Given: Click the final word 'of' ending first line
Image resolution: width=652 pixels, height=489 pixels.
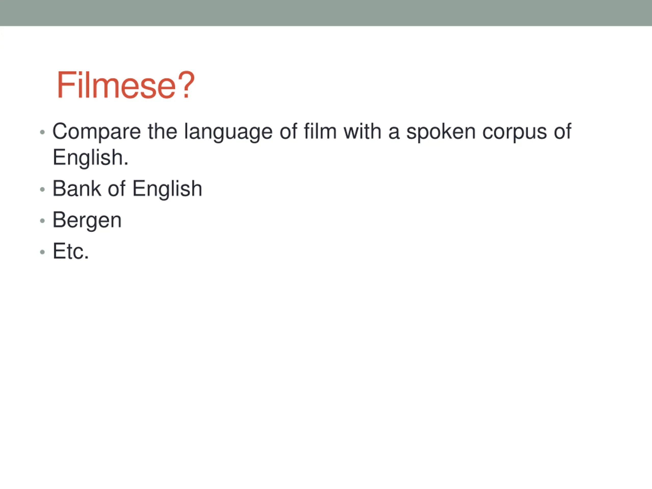Looking at the screenshot, I should [x=562, y=131].
